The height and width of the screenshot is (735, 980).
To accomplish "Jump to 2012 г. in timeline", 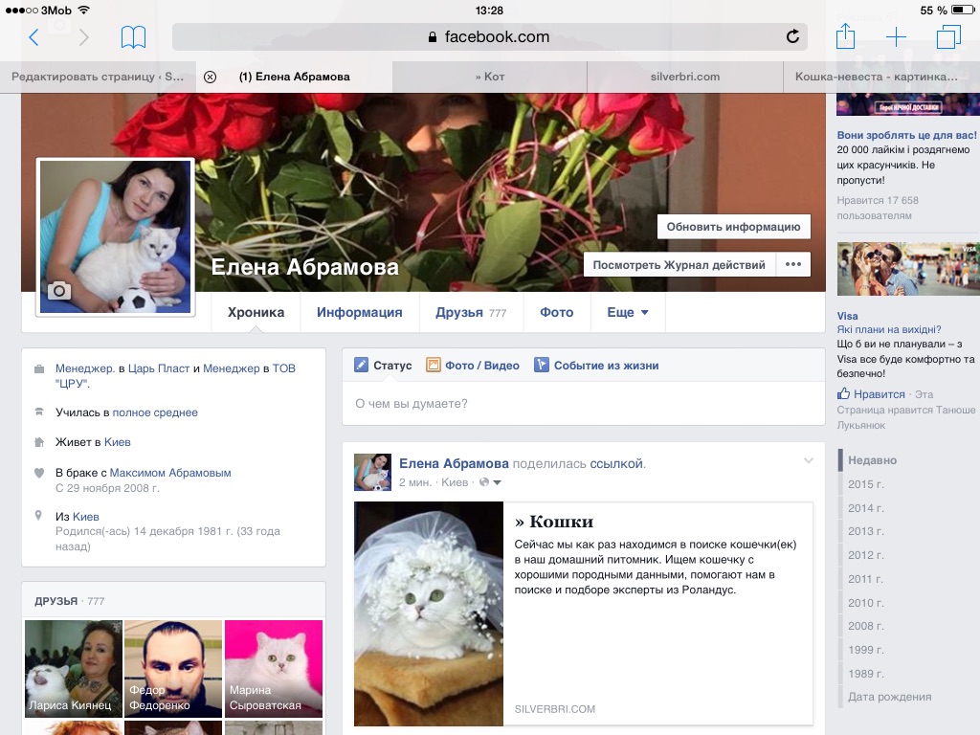I will [x=865, y=555].
